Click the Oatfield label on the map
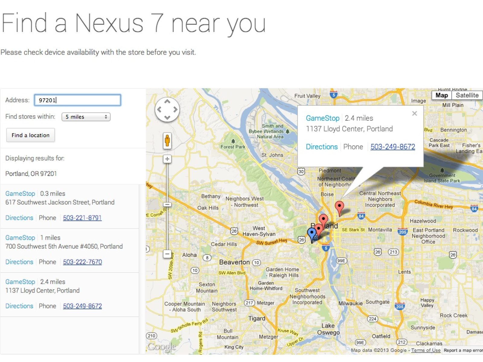Image resolution: width=483 pixels, height=362 pixels. [381, 336]
